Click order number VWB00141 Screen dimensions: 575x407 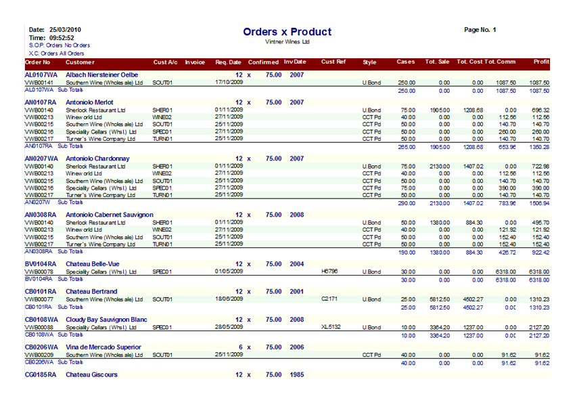[x=39, y=83]
